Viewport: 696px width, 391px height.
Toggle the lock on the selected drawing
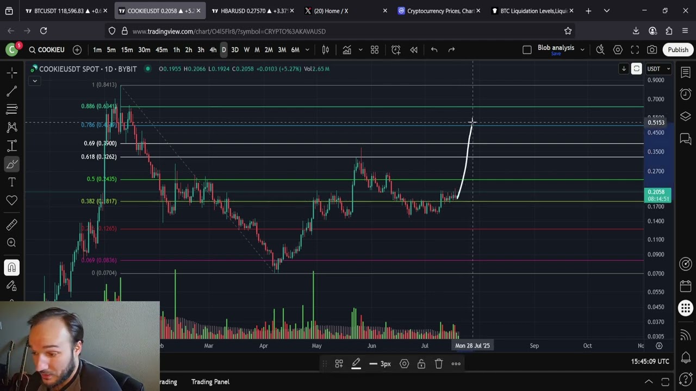point(421,364)
